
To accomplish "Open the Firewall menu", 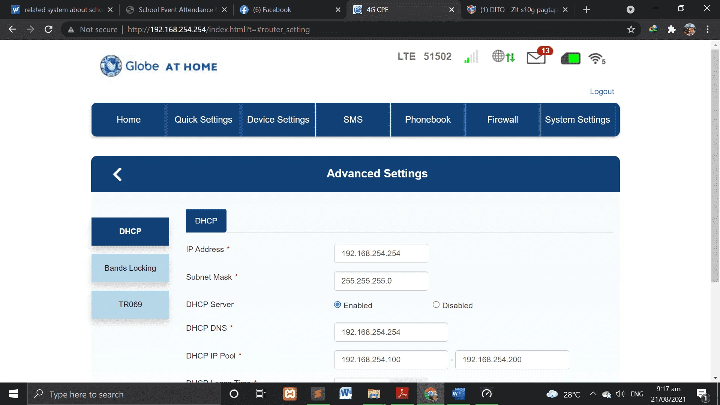I will click(502, 120).
